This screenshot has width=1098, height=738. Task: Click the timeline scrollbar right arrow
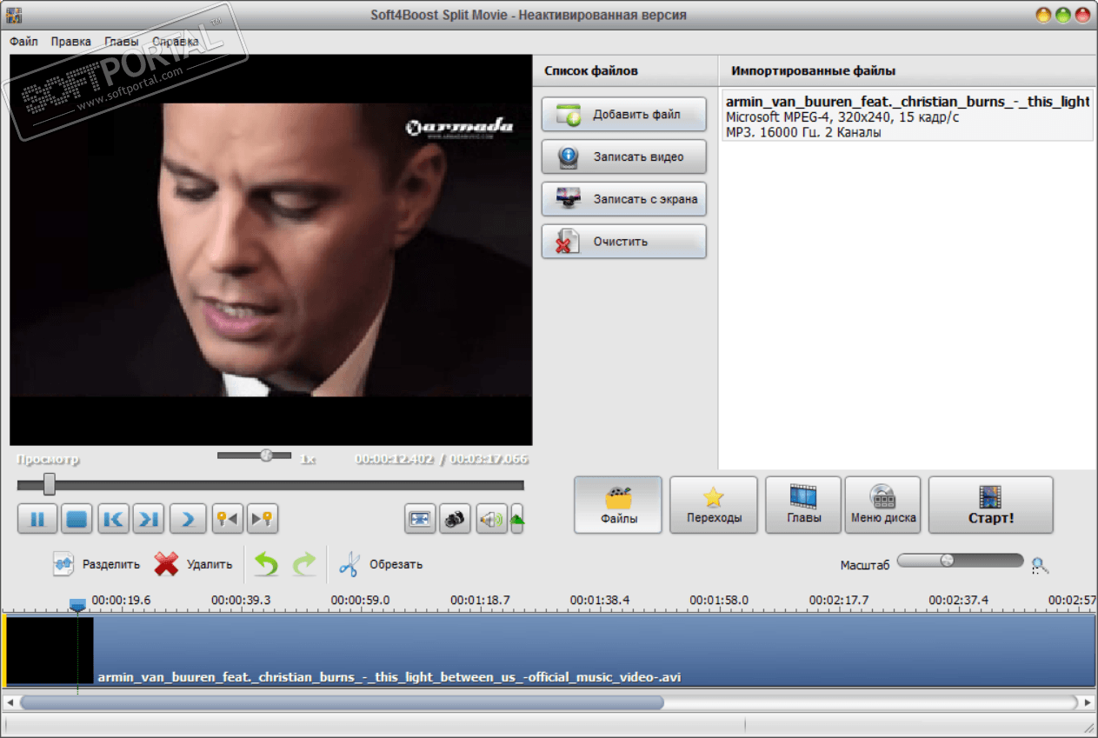(1088, 701)
